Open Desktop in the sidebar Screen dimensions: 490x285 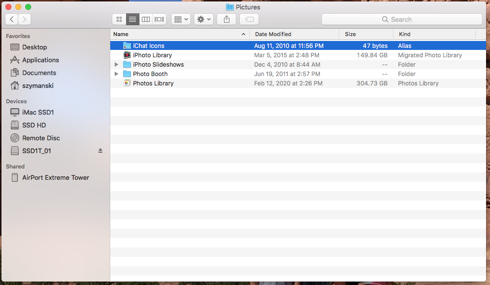35,47
